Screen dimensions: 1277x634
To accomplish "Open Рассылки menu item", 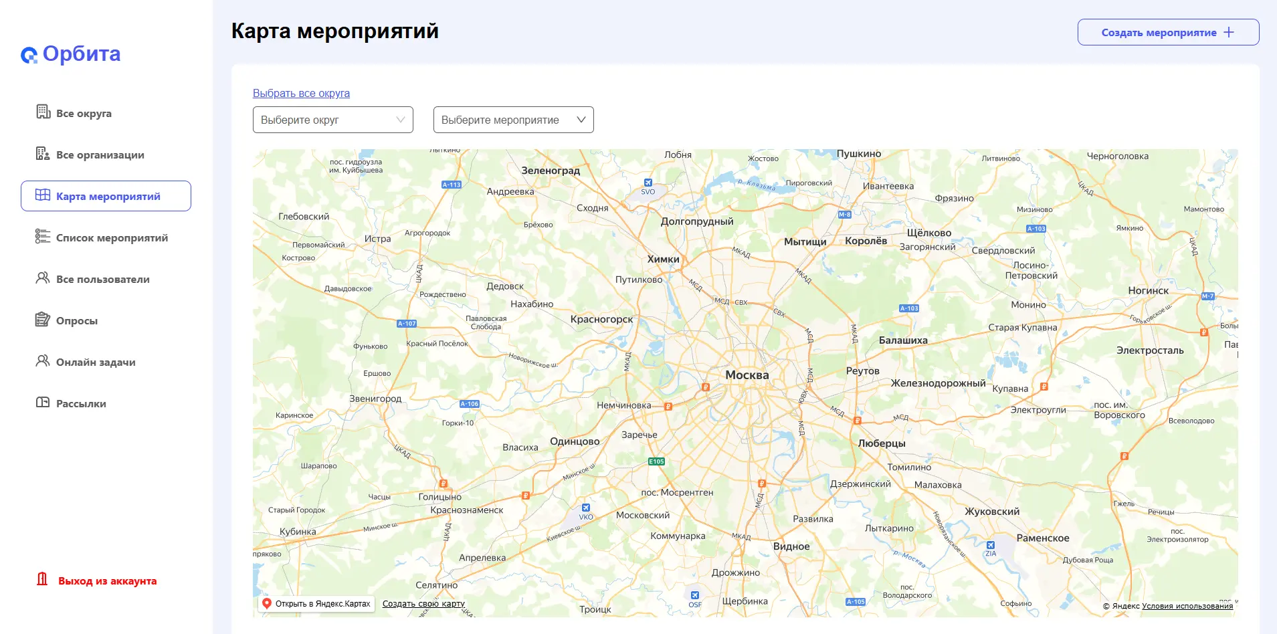I will (106, 403).
